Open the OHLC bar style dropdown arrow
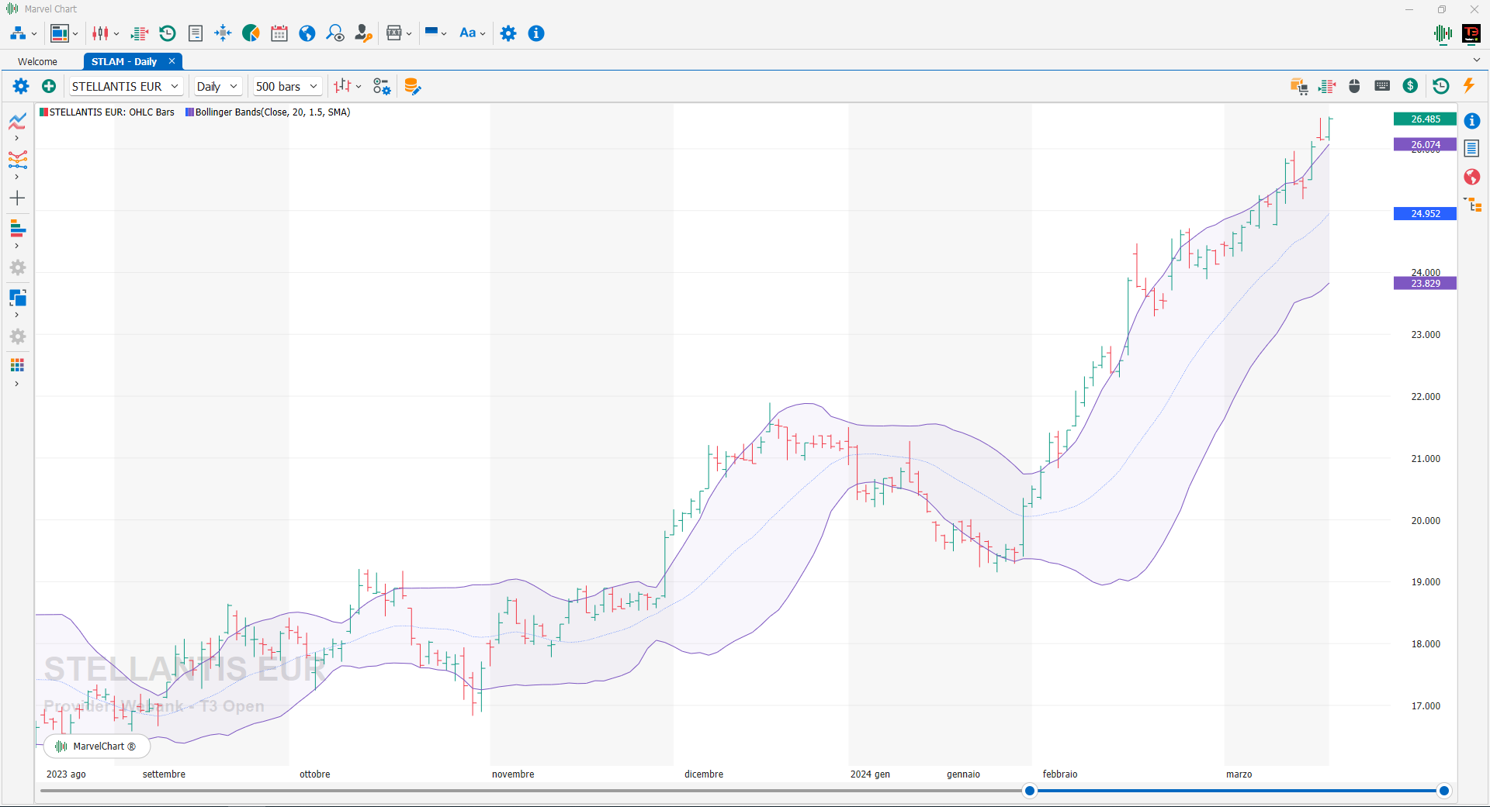Screen dimensions: 1490x807 coord(359,86)
